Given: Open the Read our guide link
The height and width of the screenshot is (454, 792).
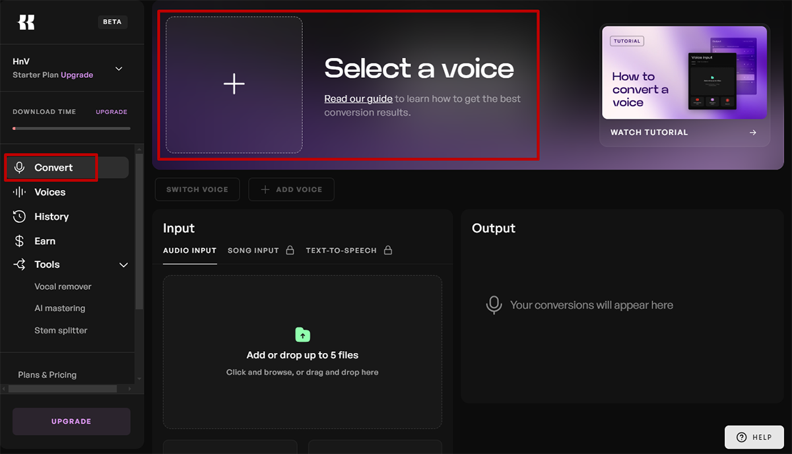Looking at the screenshot, I should [358, 99].
